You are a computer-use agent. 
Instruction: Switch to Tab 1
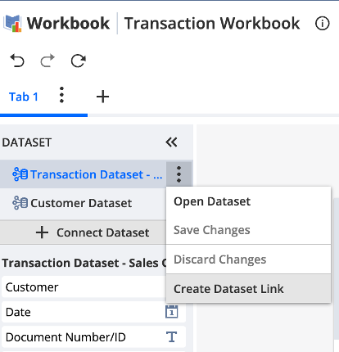point(24,97)
